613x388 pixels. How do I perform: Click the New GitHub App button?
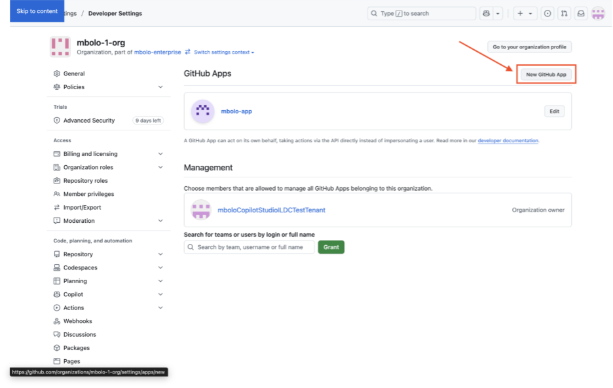[x=546, y=74]
